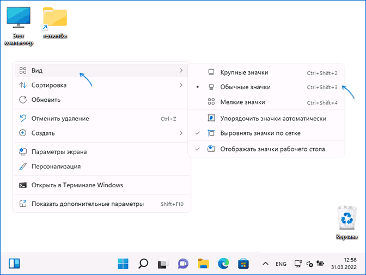Expand the Создать submenu chevron
The image size is (366, 275).
(181, 133)
